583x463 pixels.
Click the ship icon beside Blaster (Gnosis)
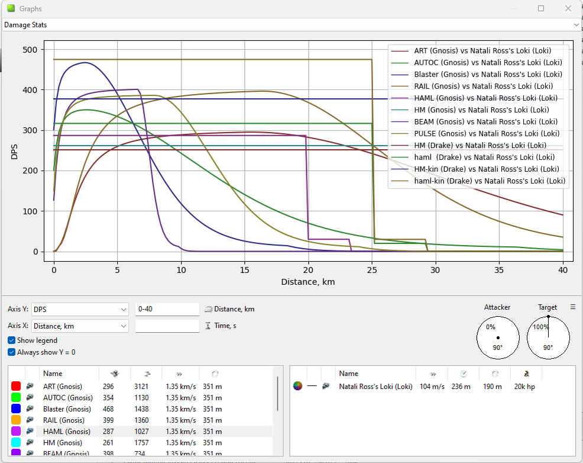(30, 409)
